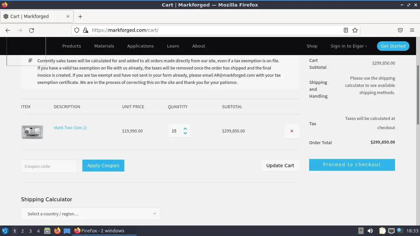Open clipboard manager tray icon

tap(382, 231)
